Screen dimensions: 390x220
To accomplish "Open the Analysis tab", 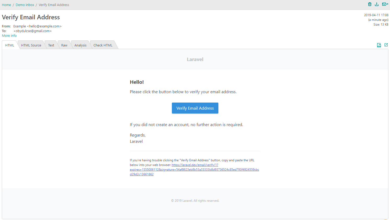I will [x=80, y=45].
